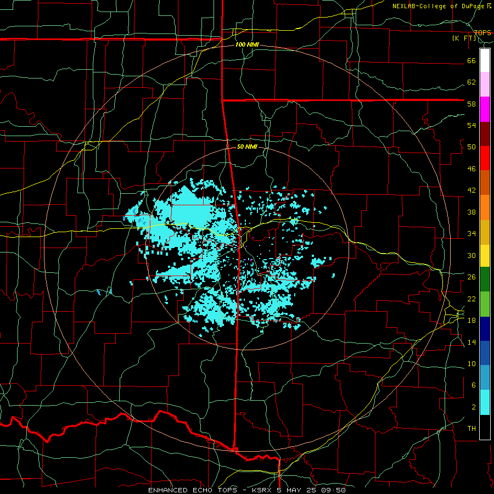The image size is (494, 494).
Task: Click the black threshold legend swatch
Action: pyautogui.click(x=485, y=427)
